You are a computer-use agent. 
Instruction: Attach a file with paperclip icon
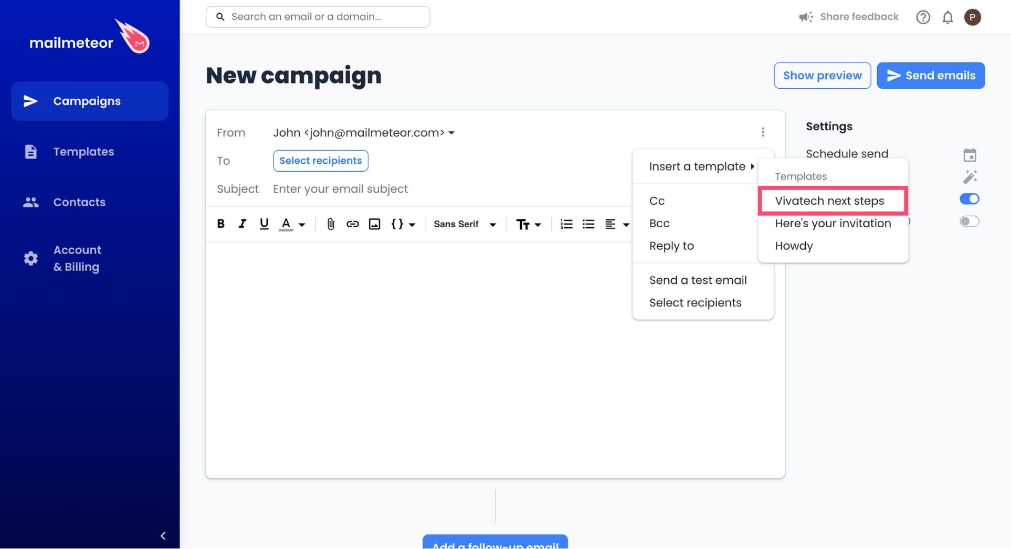(331, 224)
